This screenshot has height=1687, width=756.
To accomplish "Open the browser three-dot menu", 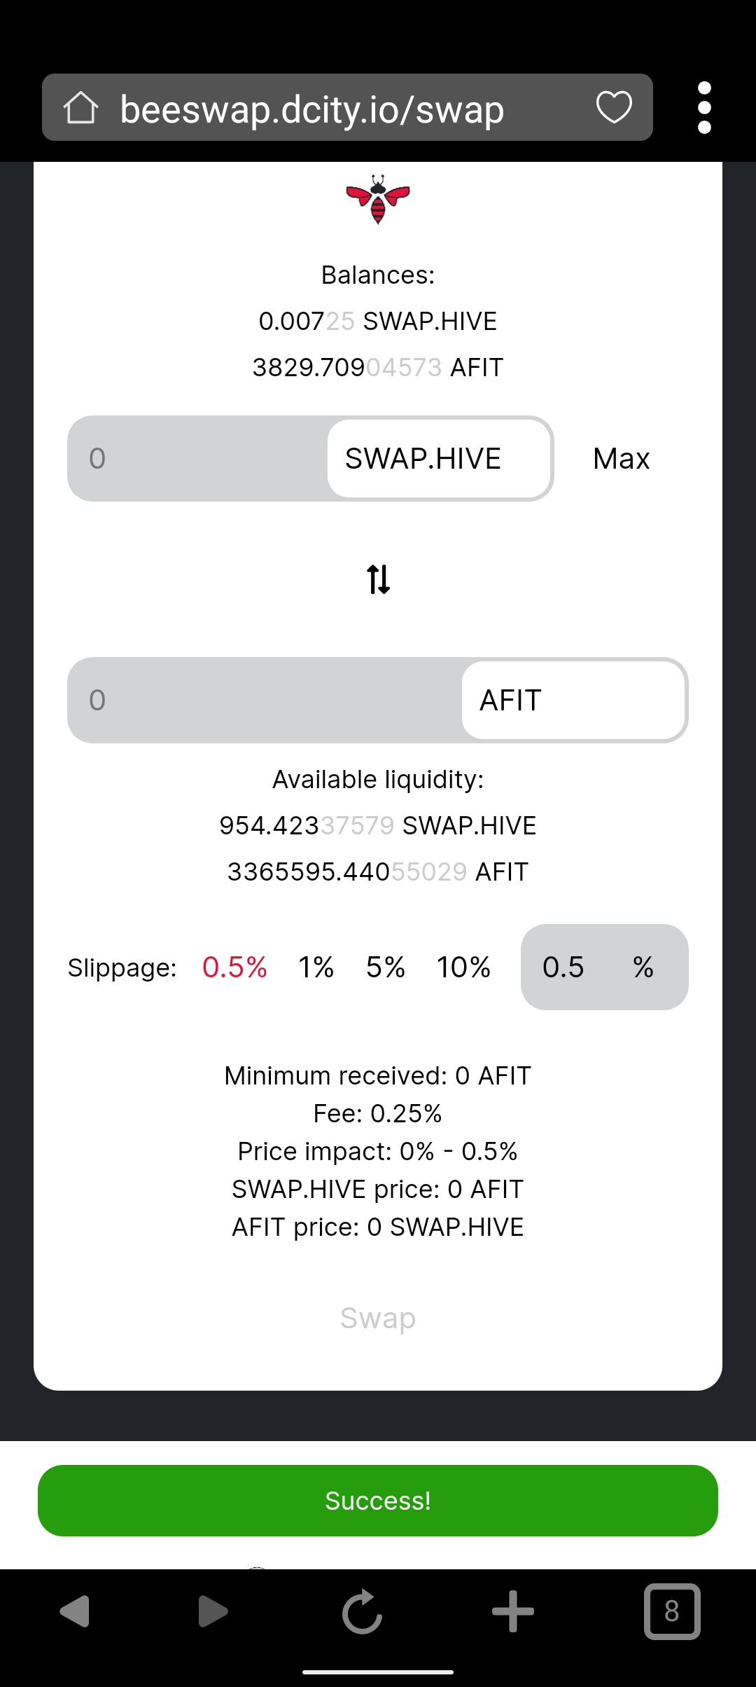I will pyautogui.click(x=705, y=107).
